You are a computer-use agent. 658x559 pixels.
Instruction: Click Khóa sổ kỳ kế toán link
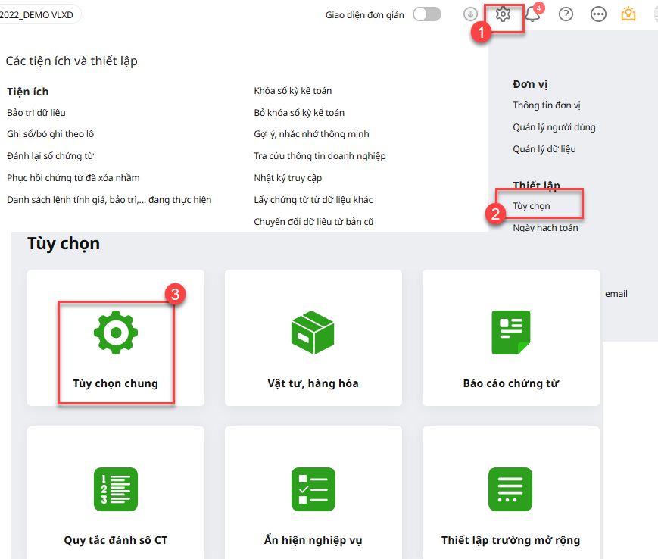pos(292,91)
